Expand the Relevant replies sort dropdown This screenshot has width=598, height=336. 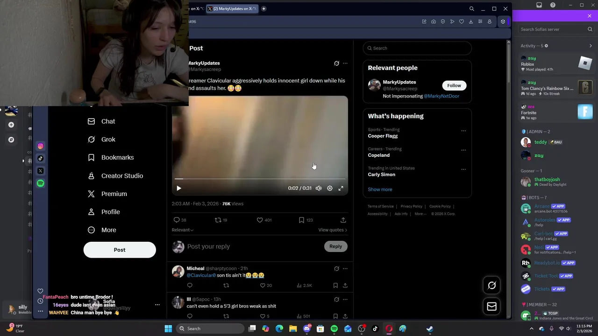[x=183, y=230]
